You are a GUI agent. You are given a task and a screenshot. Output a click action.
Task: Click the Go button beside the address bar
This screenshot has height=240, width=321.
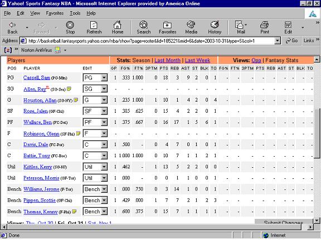[x=291, y=41]
